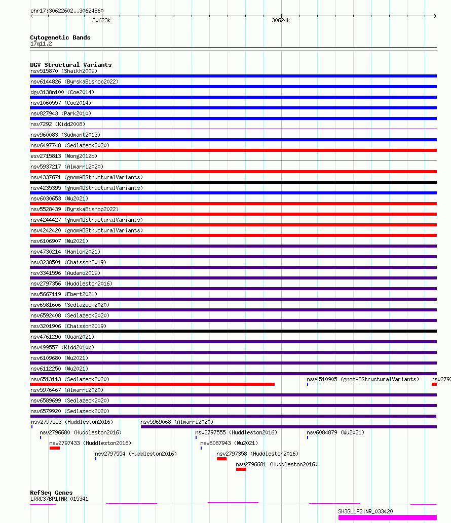
Task: Select the nsv3238501 (Chaisson2019) label
Action: [x=68, y=262]
